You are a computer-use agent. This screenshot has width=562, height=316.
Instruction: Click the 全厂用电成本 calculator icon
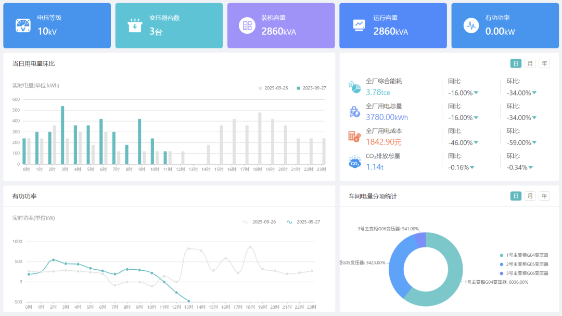(x=354, y=137)
